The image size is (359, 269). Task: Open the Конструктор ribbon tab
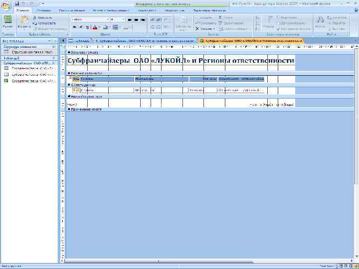147,10
